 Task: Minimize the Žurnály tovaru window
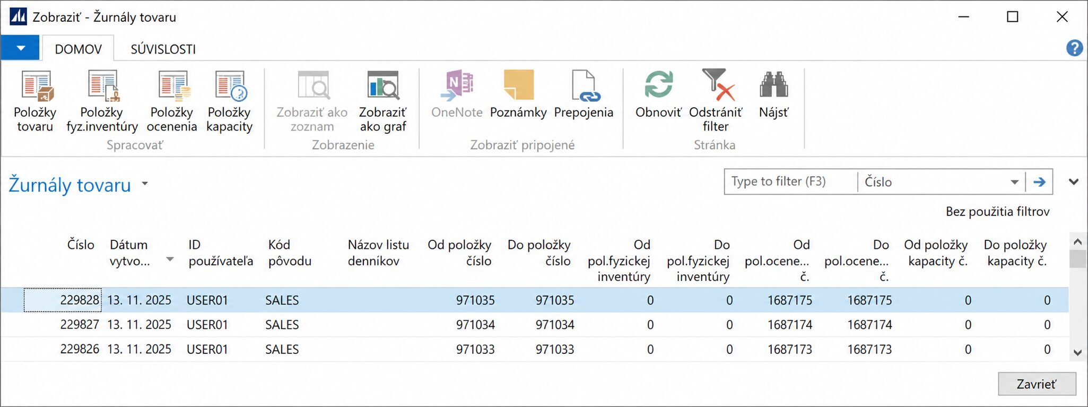pyautogui.click(x=964, y=17)
